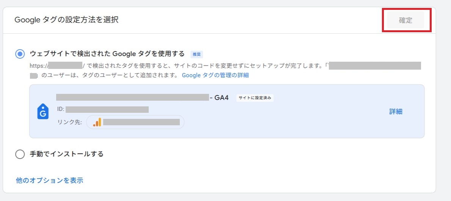Click the サイトに設定済み status badge
This screenshot has width=451, height=201.
click(x=255, y=98)
